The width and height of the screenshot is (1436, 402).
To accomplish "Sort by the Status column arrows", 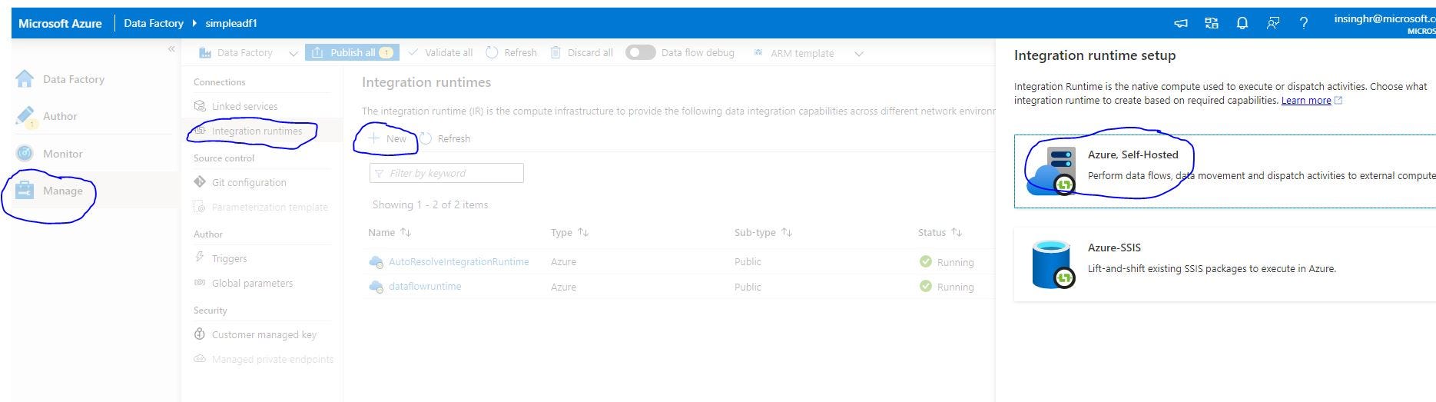I will click(x=957, y=232).
